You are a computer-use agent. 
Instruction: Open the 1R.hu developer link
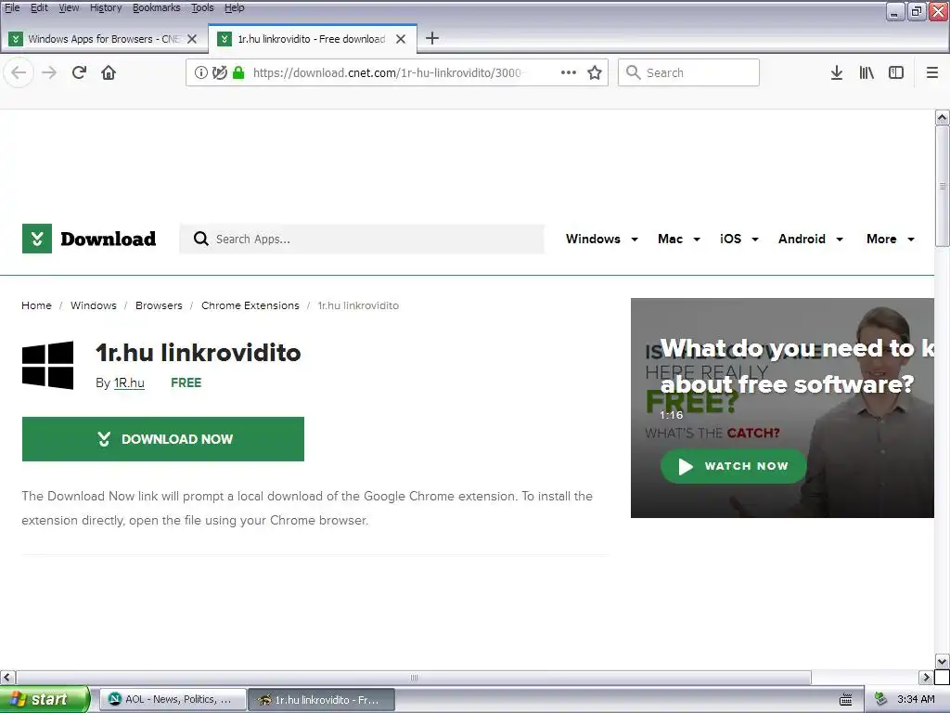tap(129, 383)
